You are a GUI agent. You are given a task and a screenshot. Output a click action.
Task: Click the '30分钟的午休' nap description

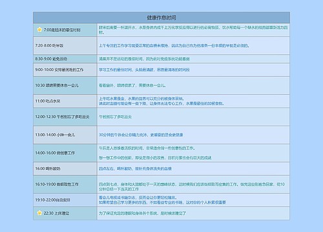click(141, 135)
